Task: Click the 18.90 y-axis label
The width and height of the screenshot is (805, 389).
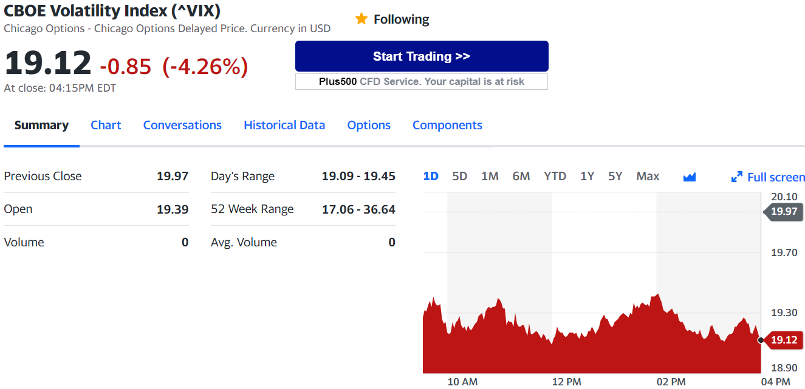Action: 784,368
